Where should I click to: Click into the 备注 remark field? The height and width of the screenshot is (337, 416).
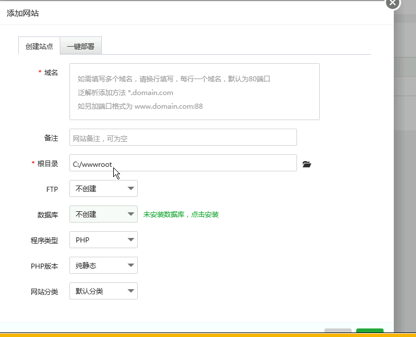[x=183, y=138]
